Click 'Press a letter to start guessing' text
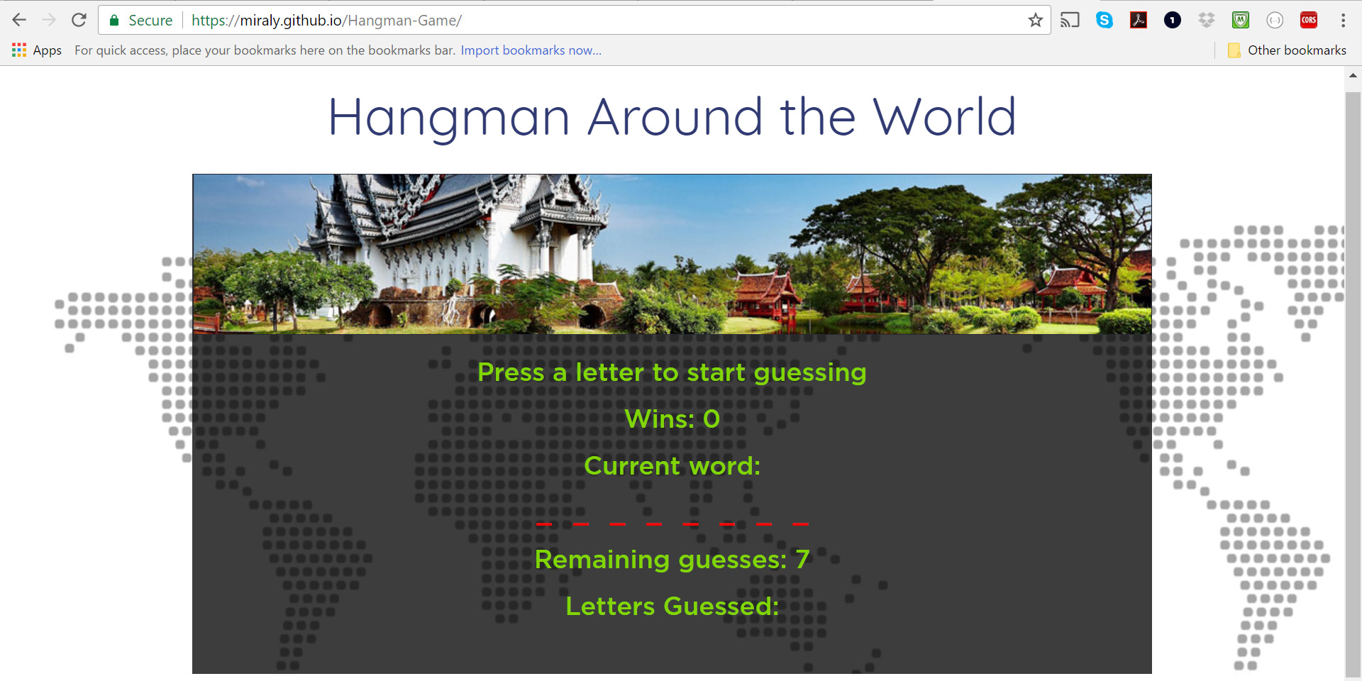The image size is (1362, 681). point(672,372)
